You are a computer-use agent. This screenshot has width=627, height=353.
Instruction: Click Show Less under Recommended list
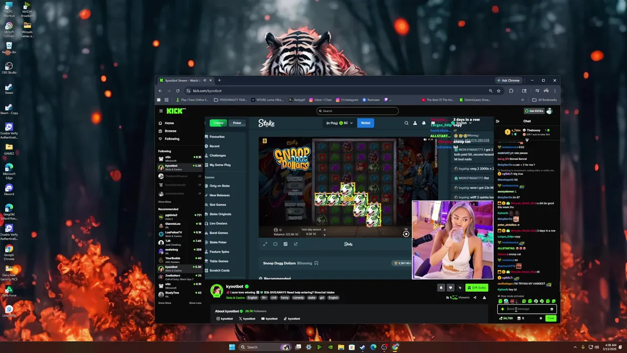tap(195, 303)
